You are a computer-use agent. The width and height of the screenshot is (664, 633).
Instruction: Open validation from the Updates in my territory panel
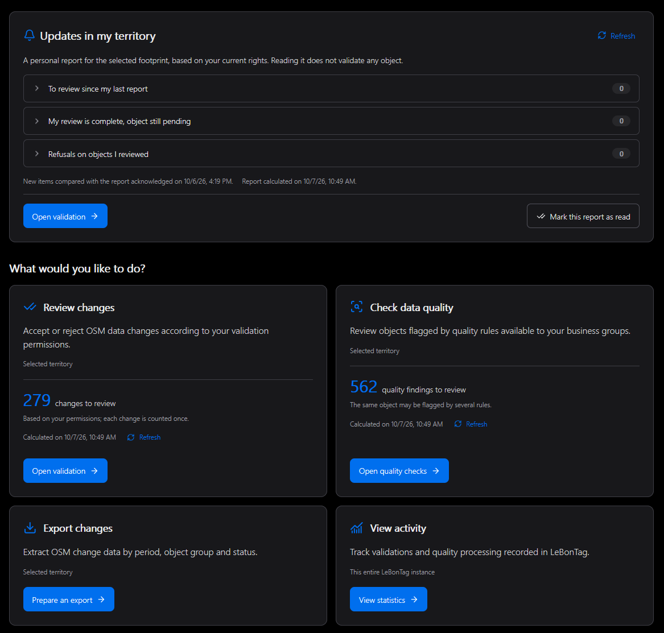[x=65, y=216]
